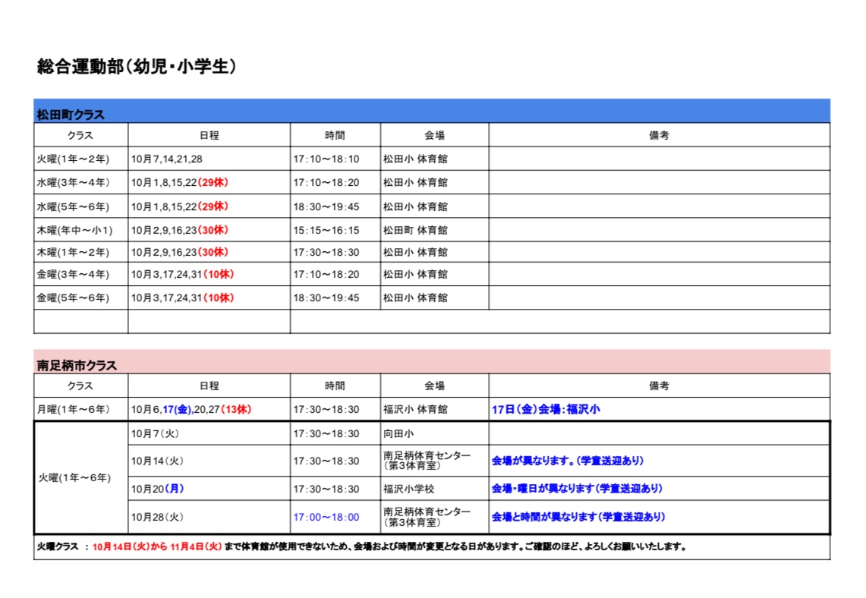Click the 17日(金)会場:福沢小 note
866x598 pixels.
[546, 409]
